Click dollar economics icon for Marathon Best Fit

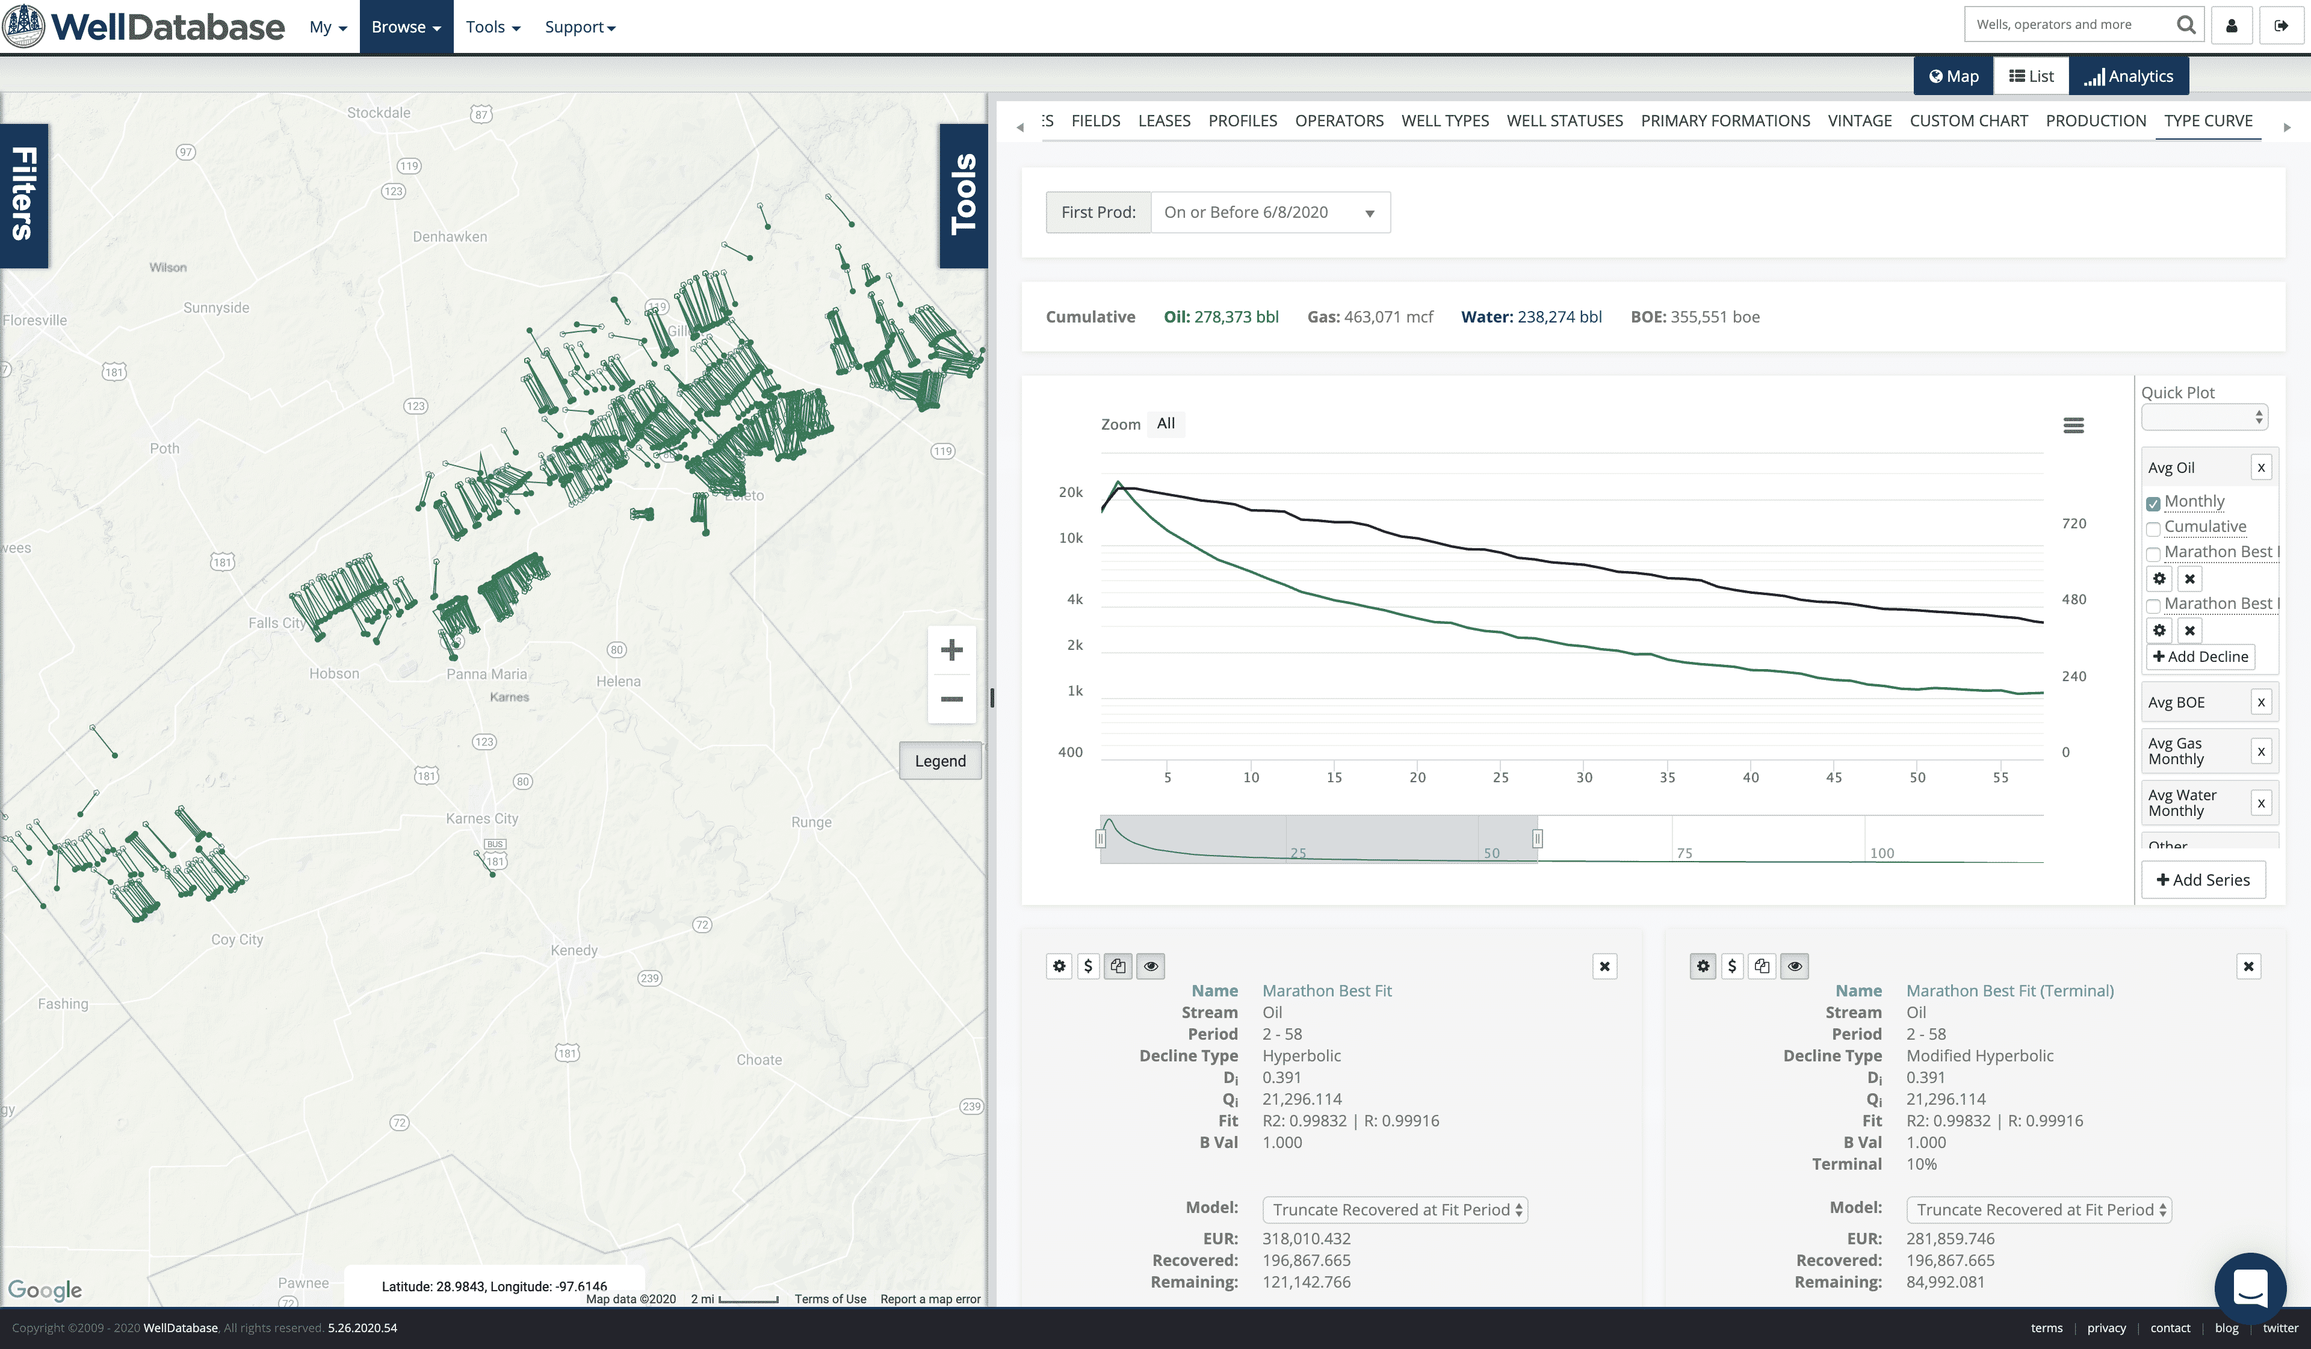tap(1089, 966)
